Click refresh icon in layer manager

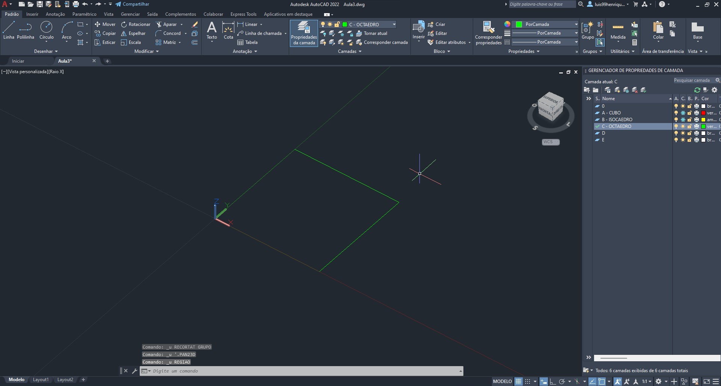click(697, 90)
